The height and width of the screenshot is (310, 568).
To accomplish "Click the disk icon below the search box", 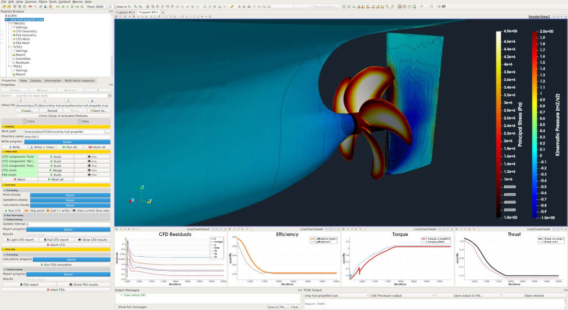I will 92,100.
